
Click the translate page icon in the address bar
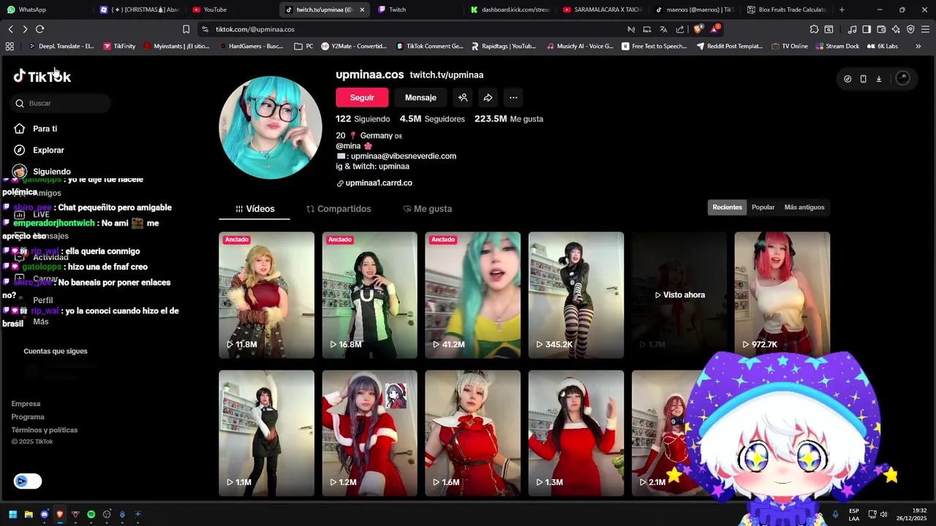point(663,29)
